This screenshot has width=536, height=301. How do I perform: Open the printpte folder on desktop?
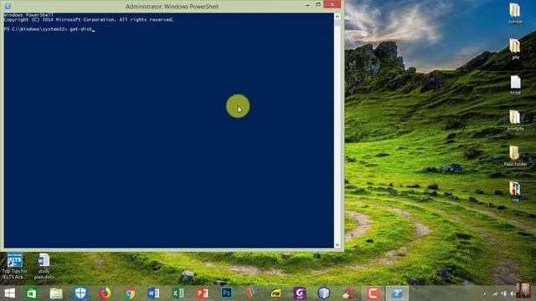point(515,120)
